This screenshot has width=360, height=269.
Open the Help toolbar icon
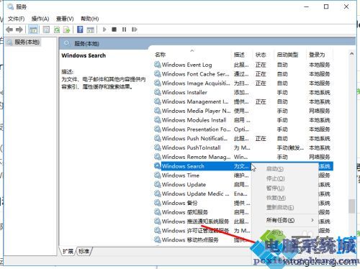[x=80, y=29]
